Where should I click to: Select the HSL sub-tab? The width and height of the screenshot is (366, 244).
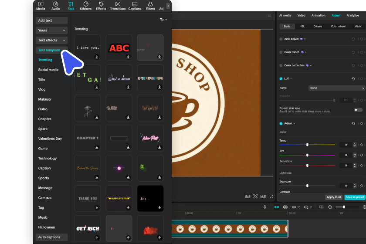(x=302, y=27)
